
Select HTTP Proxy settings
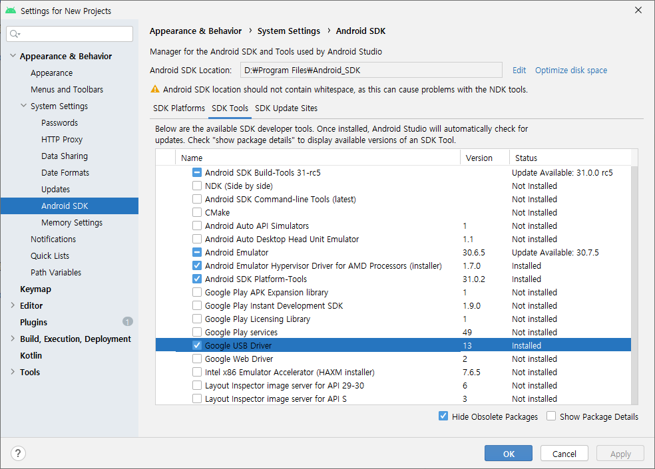pos(62,140)
